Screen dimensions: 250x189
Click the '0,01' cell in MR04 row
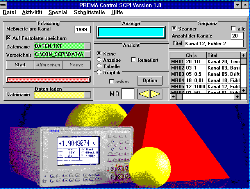[200, 80]
